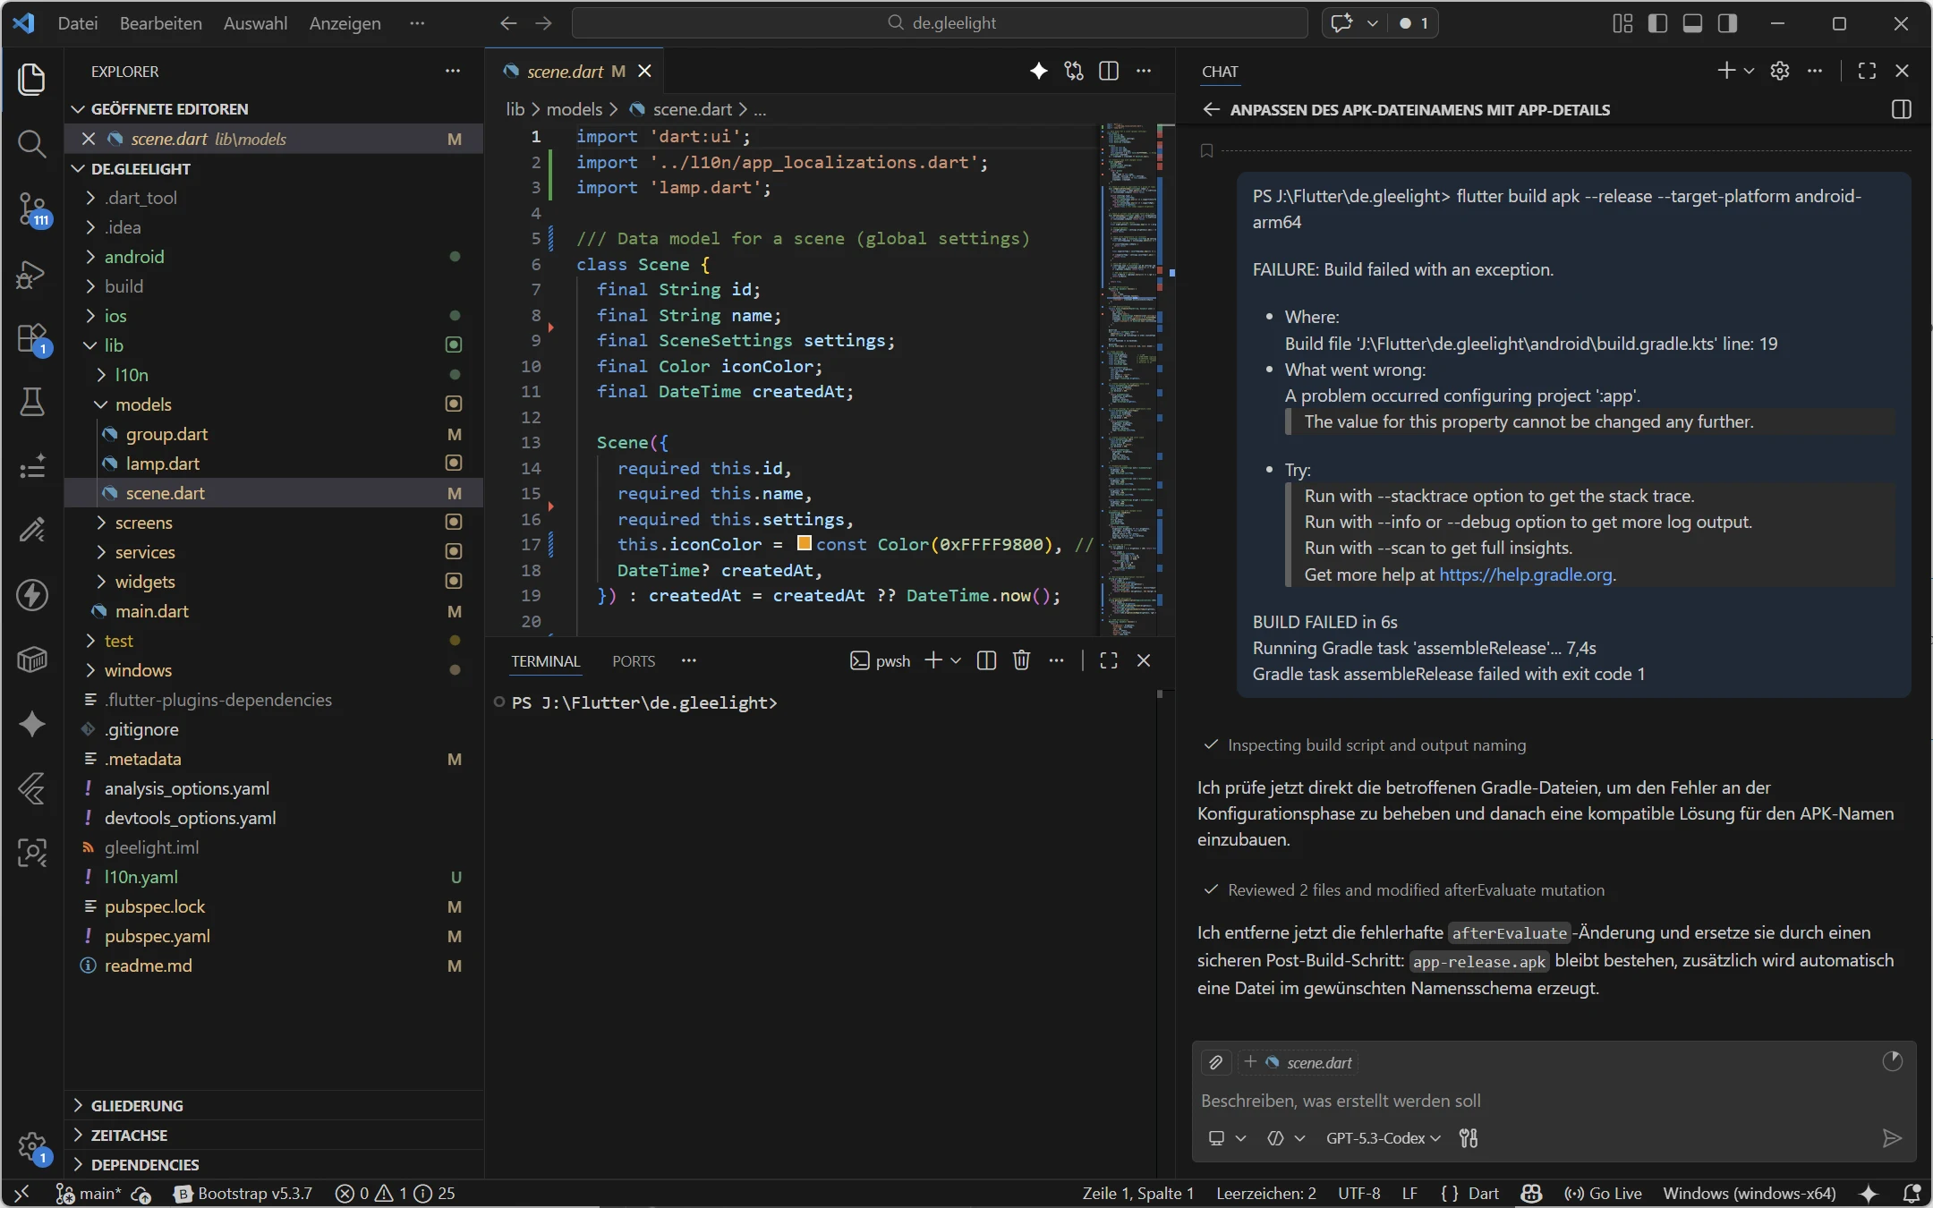The width and height of the screenshot is (1933, 1208).
Task: Open new terminal profile dropdown arrow
Action: pyautogui.click(x=956, y=660)
